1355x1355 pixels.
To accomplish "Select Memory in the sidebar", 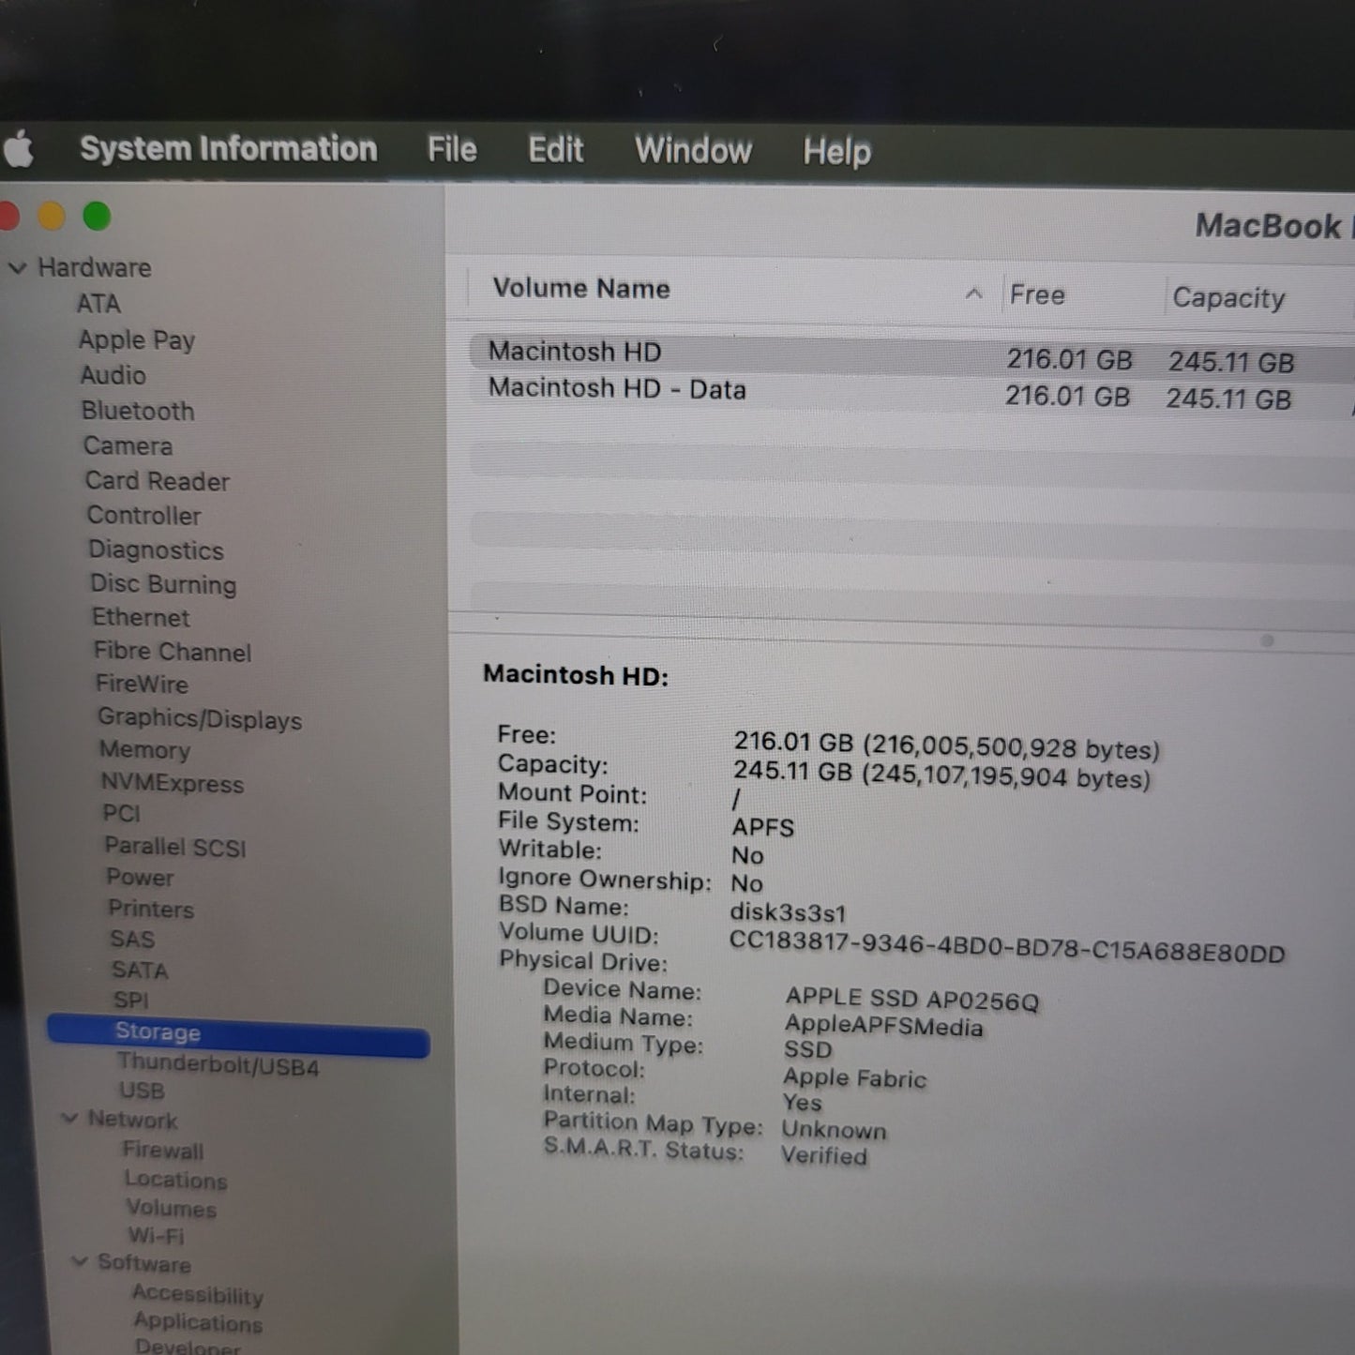I will click(x=145, y=750).
